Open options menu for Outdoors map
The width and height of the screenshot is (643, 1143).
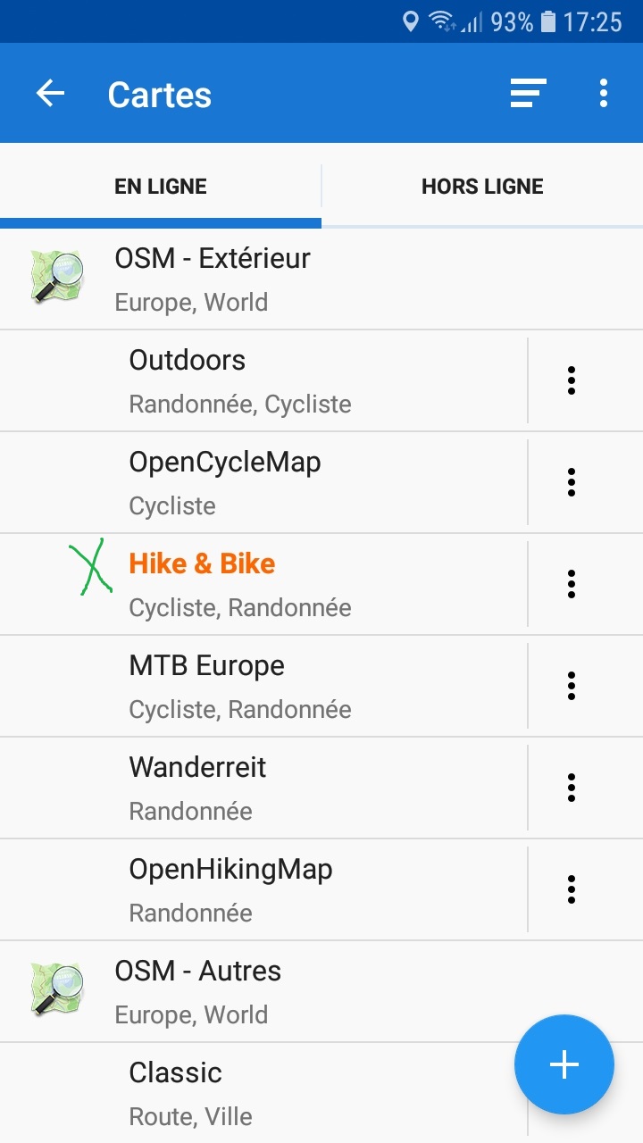click(x=572, y=380)
